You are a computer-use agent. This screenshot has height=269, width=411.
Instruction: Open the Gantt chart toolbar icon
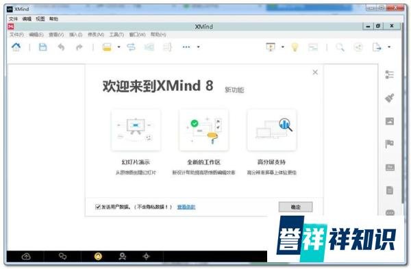coord(313,47)
